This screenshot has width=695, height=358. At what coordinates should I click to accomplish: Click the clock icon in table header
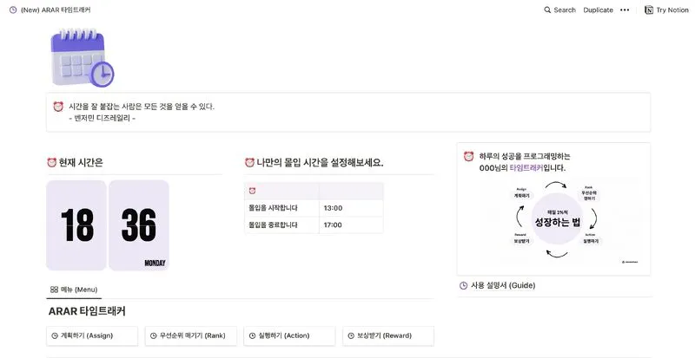(252, 191)
